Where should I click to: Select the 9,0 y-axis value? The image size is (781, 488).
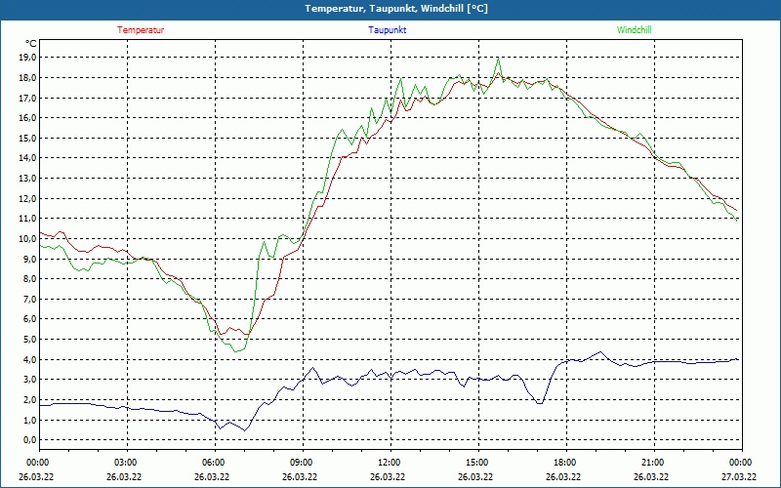(29, 259)
